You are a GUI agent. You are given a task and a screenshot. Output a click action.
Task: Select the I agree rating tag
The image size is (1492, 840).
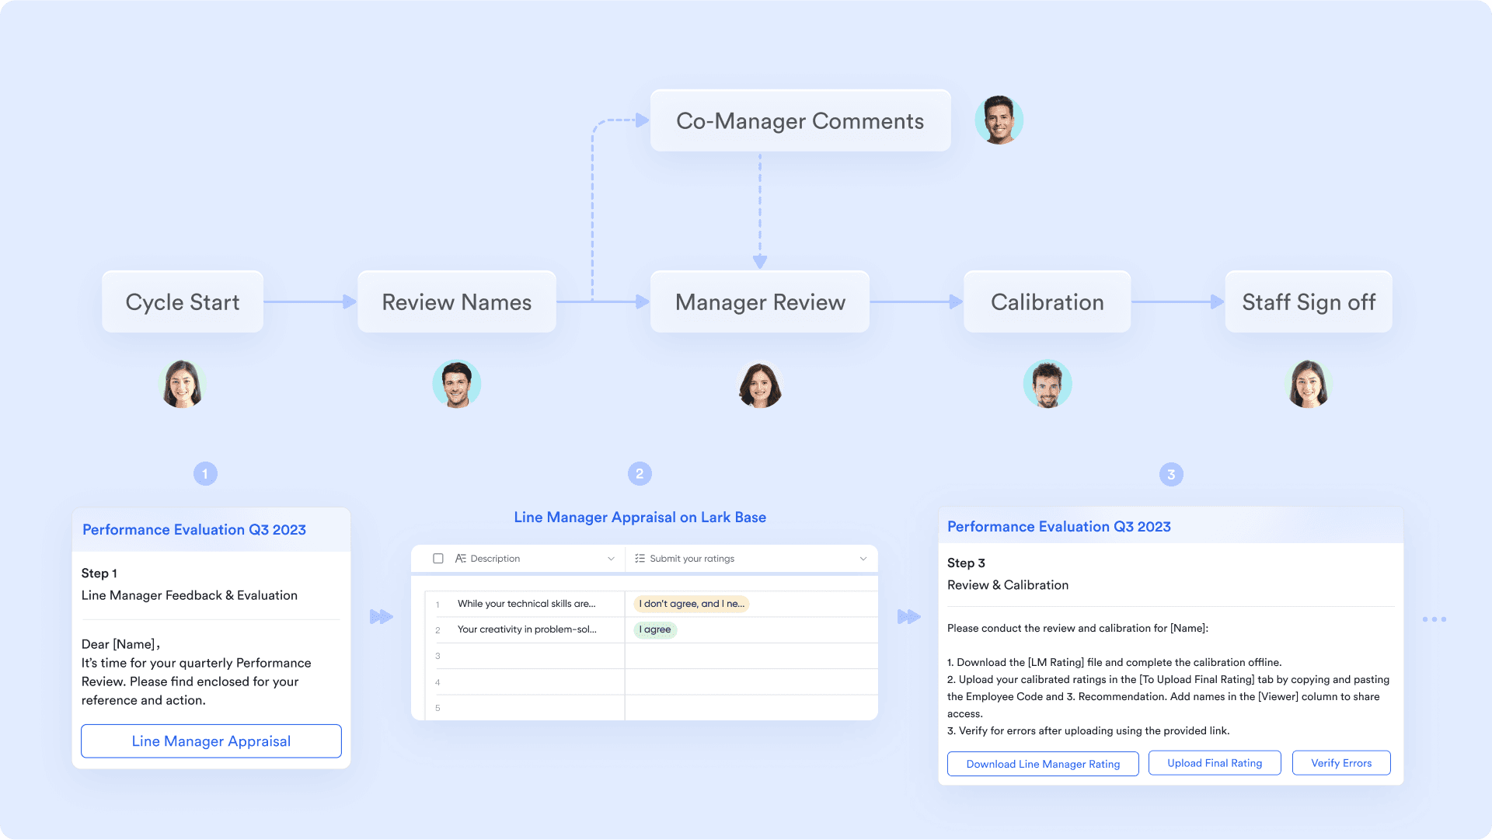[654, 629]
